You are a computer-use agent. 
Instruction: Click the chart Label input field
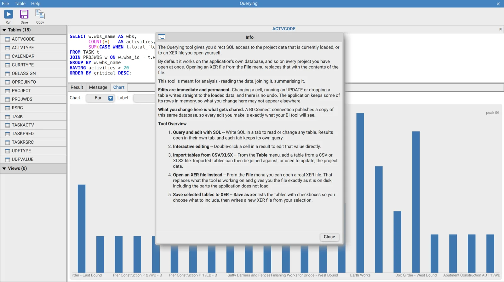(x=144, y=98)
